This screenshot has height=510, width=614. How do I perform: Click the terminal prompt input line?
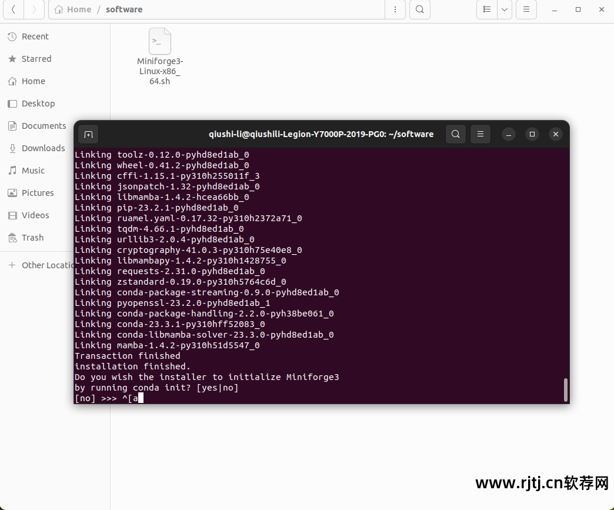click(109, 398)
